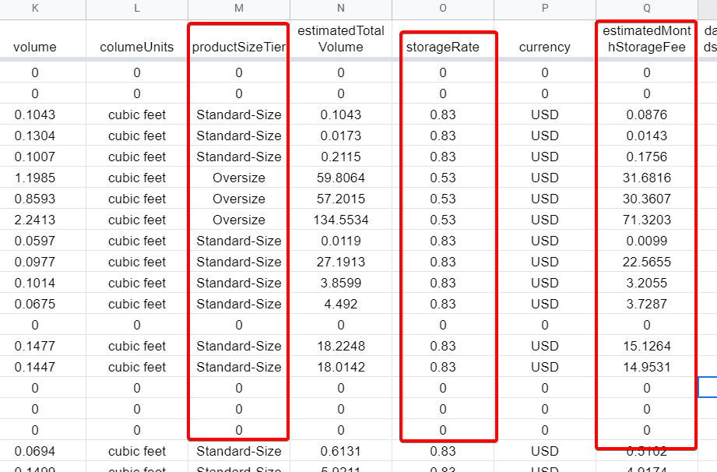Select the productSizeTier header cell
Screen dimensions: 717x472
click(x=238, y=47)
